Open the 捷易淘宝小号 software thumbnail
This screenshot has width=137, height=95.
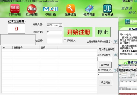pos(128,80)
